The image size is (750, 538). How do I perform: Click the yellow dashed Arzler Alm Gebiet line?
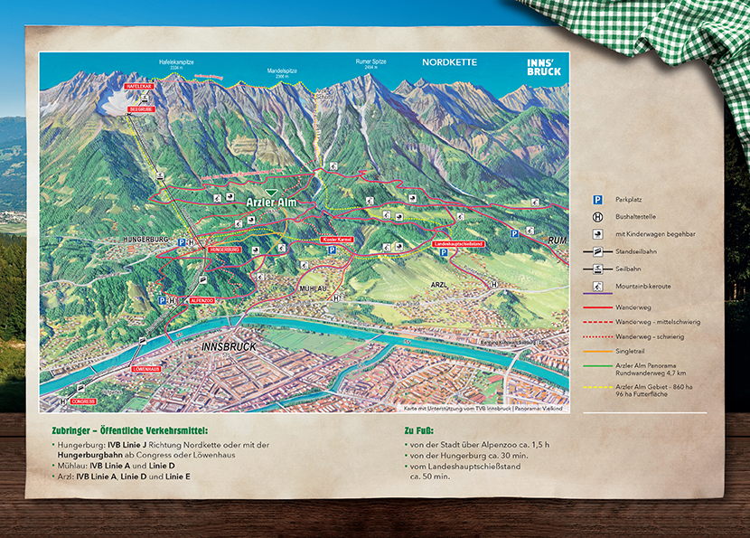click(597, 387)
